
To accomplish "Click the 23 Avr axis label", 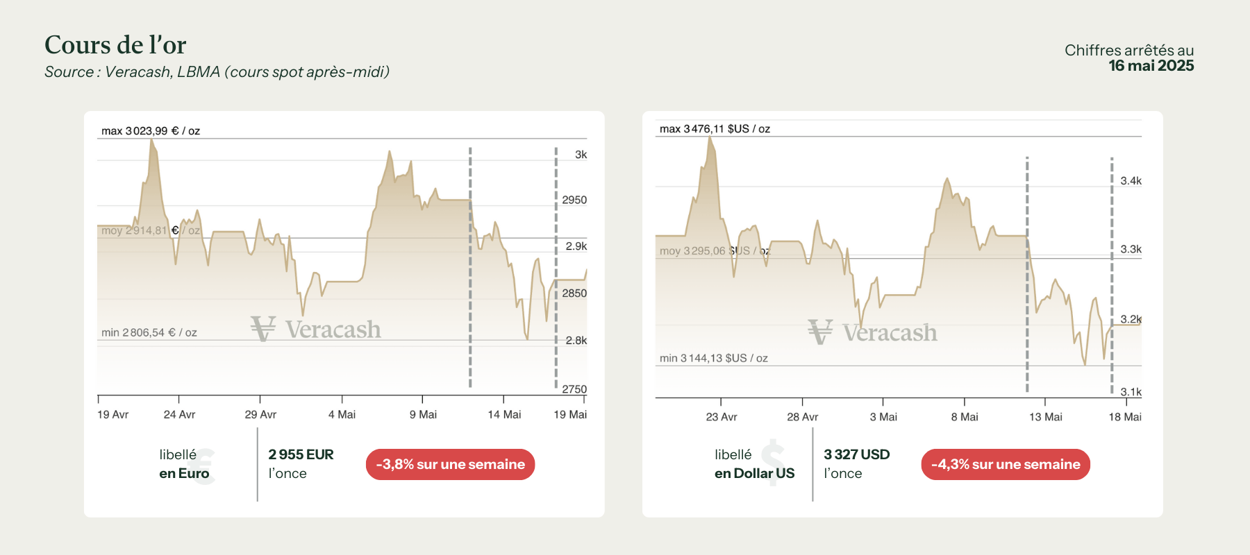I will click(x=722, y=417).
